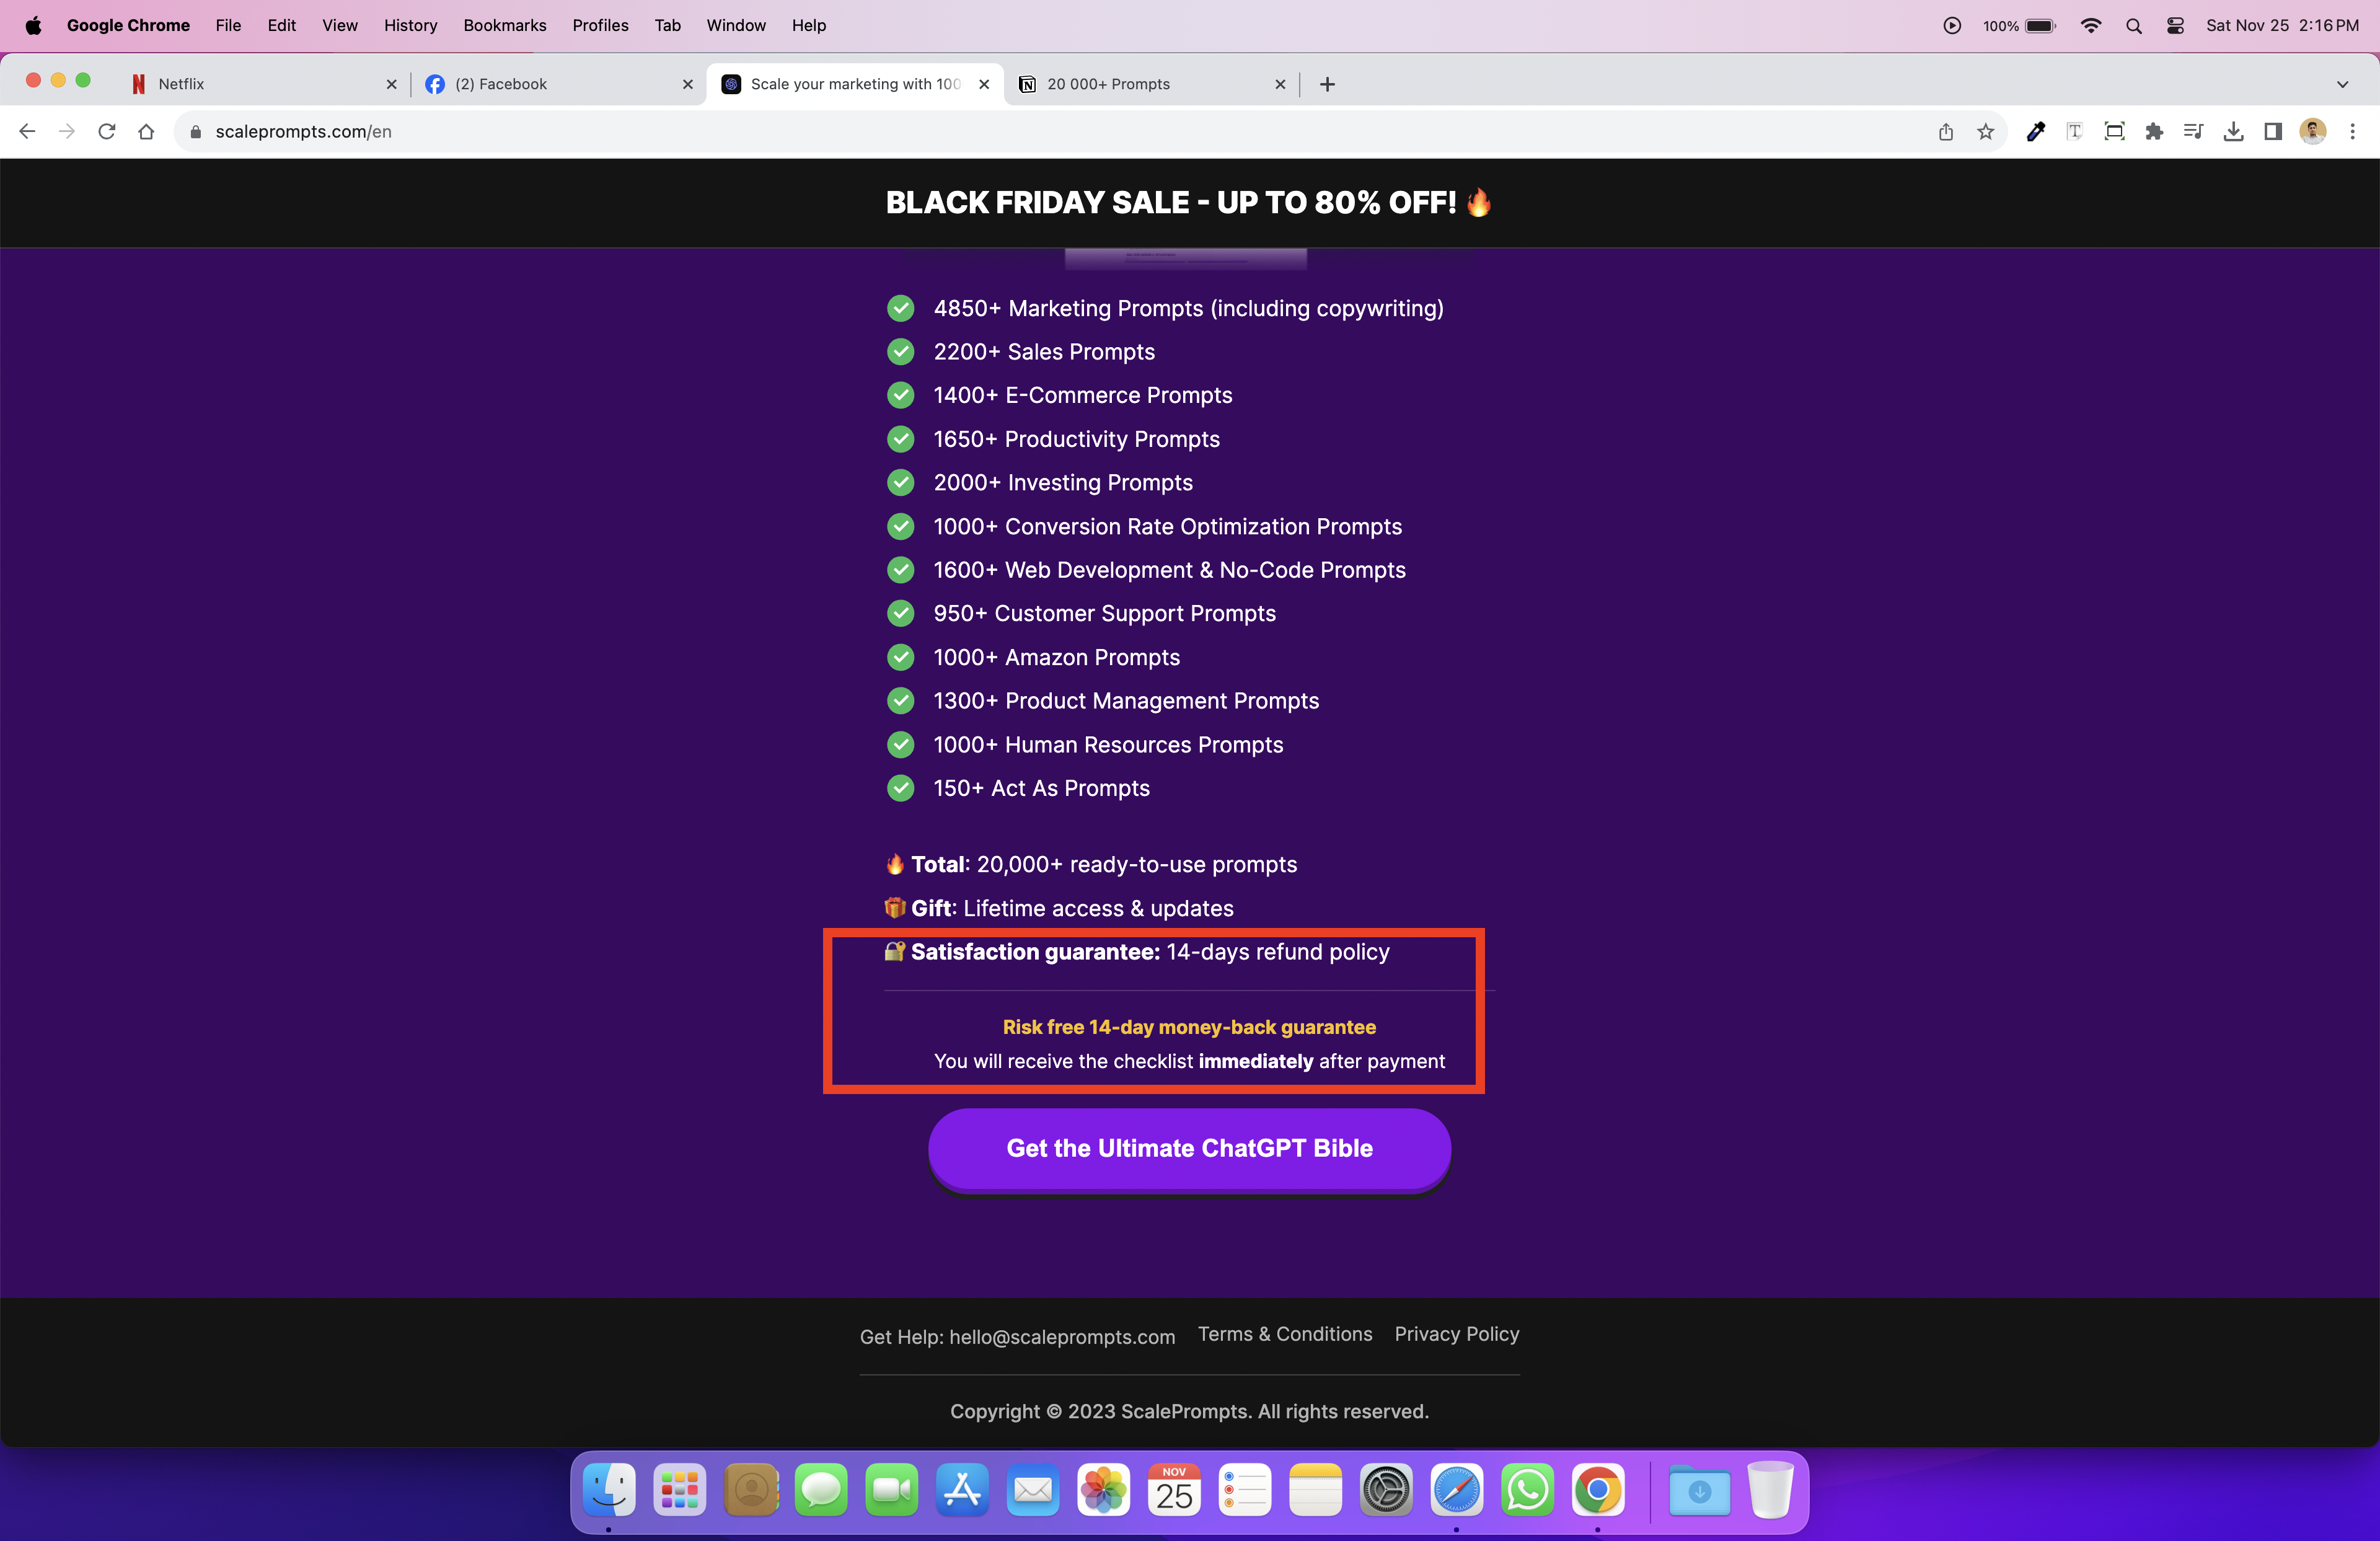Open the Chrome Extensions puzzle icon
The height and width of the screenshot is (1541, 2380).
[2154, 131]
